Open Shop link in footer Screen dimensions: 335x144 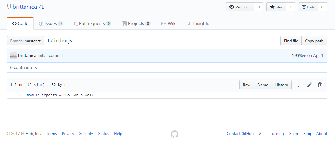(x=293, y=134)
